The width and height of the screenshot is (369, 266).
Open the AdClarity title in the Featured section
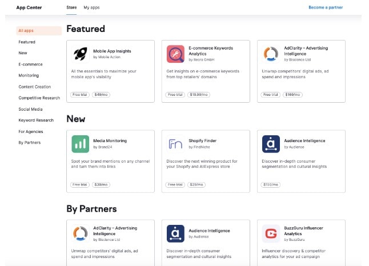[306, 51]
